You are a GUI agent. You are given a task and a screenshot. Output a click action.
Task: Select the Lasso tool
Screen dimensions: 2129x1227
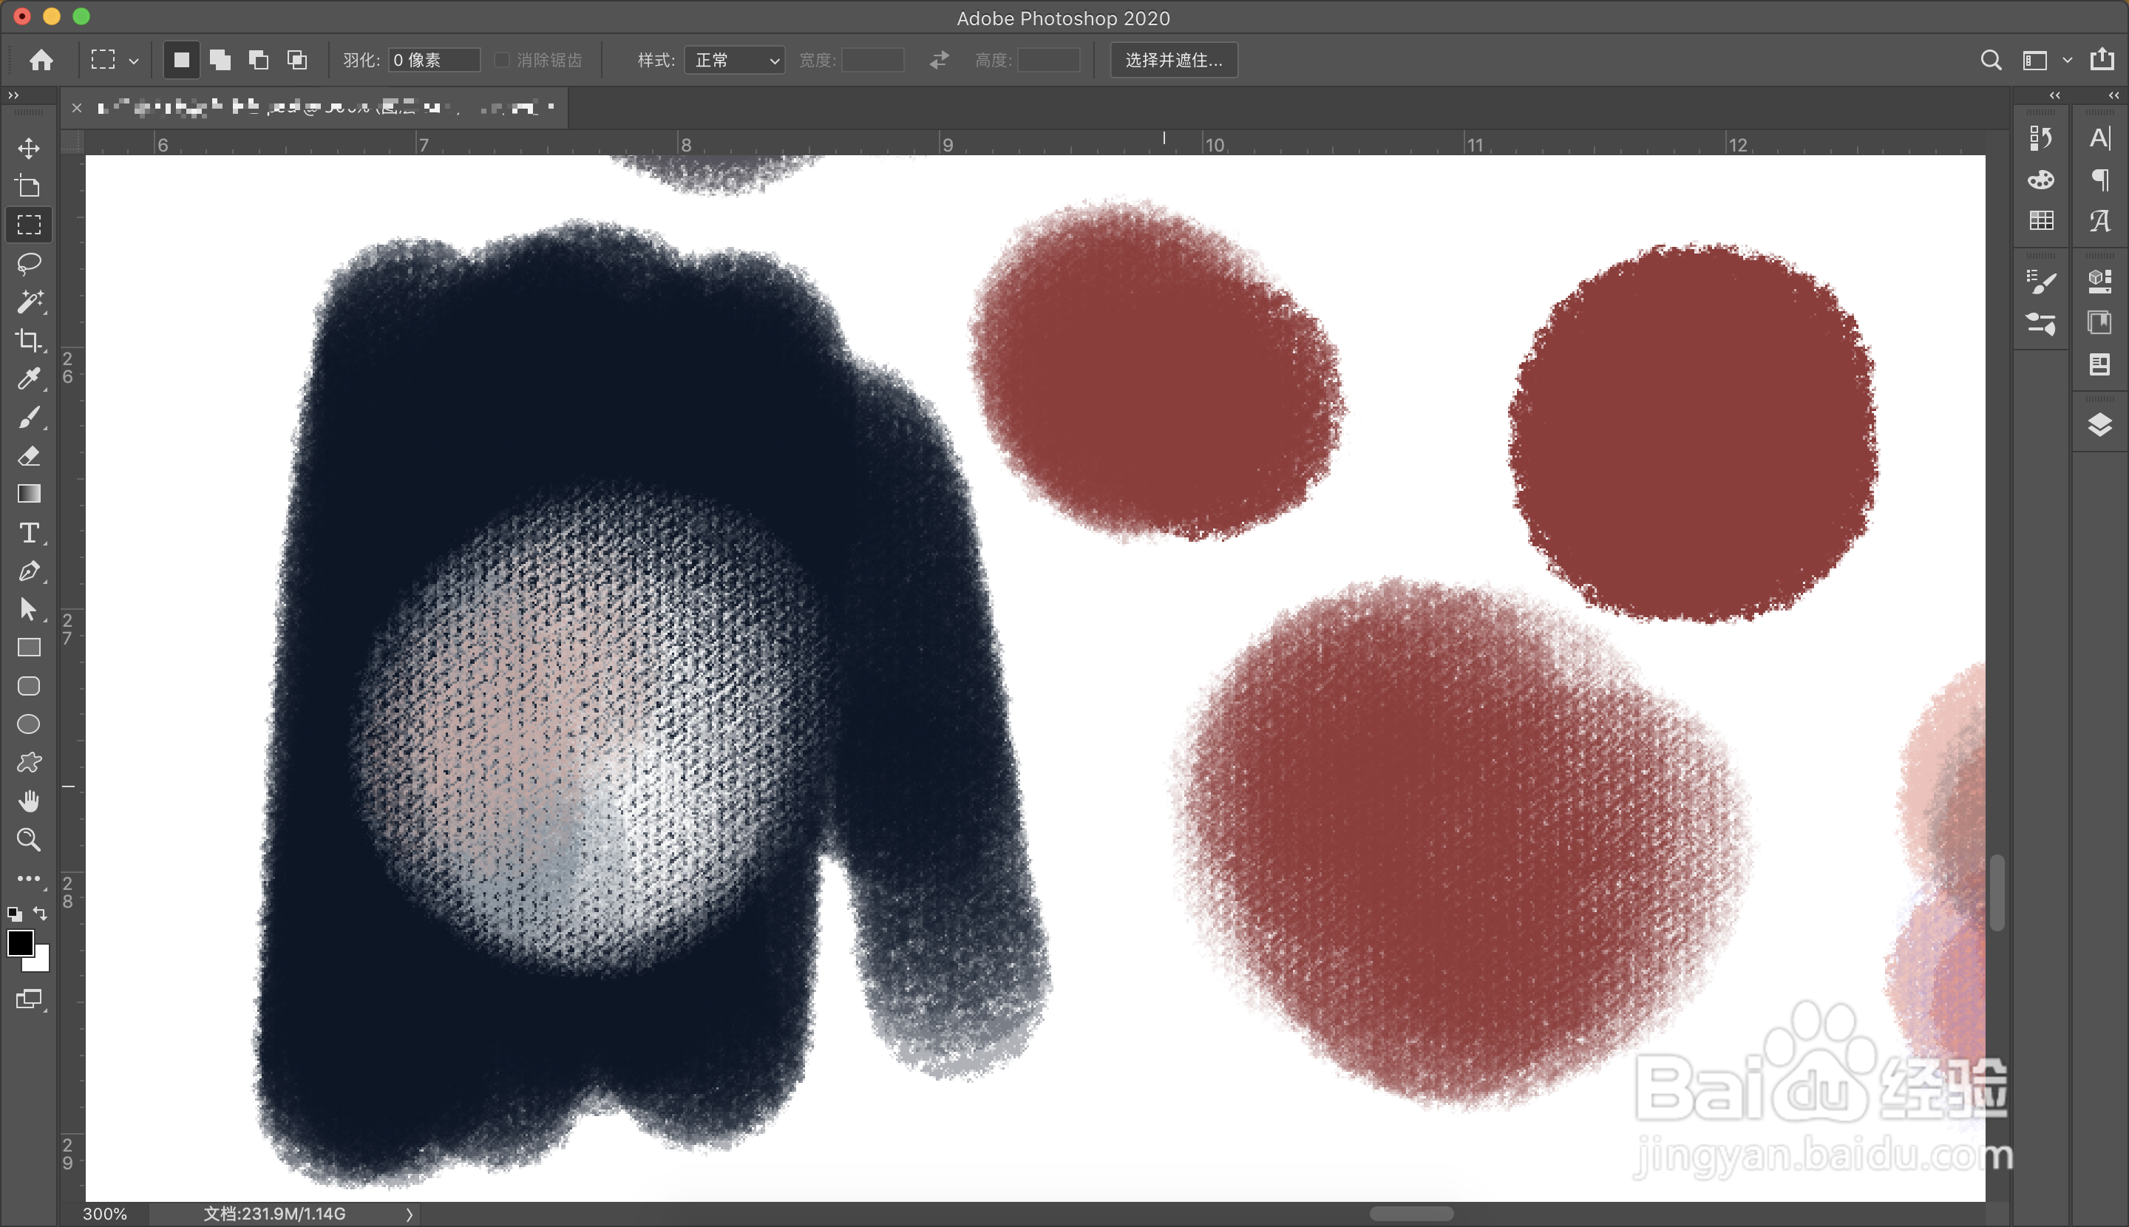coord(29,264)
